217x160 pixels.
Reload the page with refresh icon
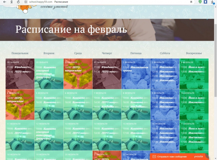pos(19,2)
